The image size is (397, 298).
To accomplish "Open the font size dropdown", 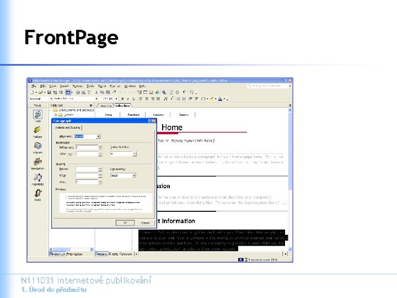I will (x=116, y=99).
